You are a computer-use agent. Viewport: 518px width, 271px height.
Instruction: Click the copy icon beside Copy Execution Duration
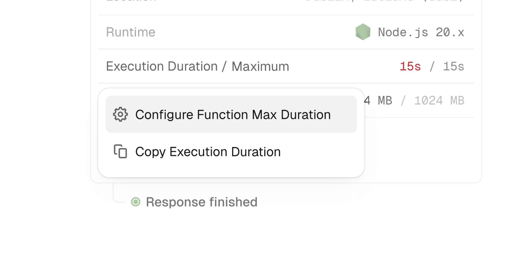click(120, 151)
